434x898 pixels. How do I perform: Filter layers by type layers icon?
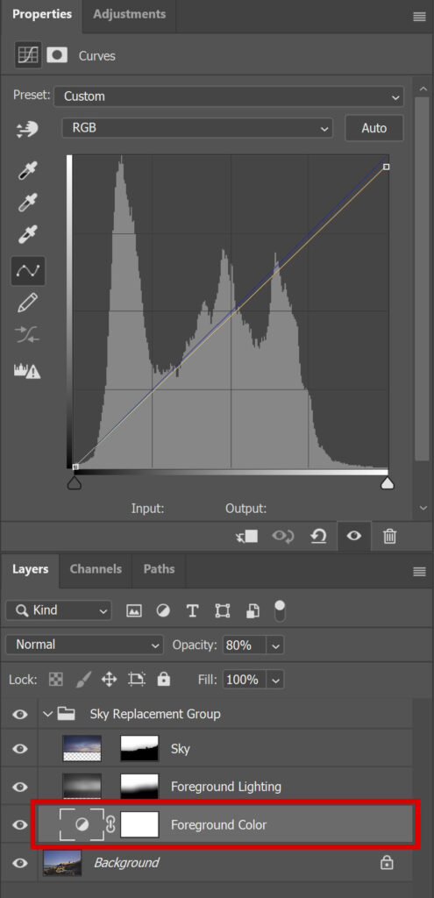click(192, 610)
